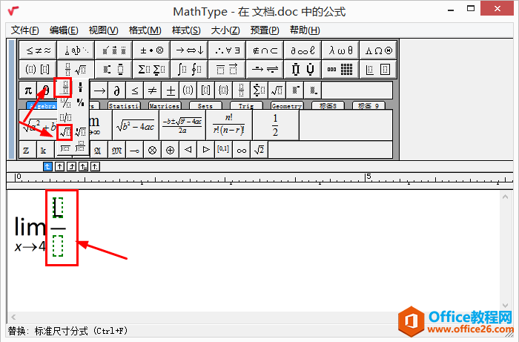The image size is (519, 342).
Task: Open the embellishments palette
Action: click(x=113, y=50)
